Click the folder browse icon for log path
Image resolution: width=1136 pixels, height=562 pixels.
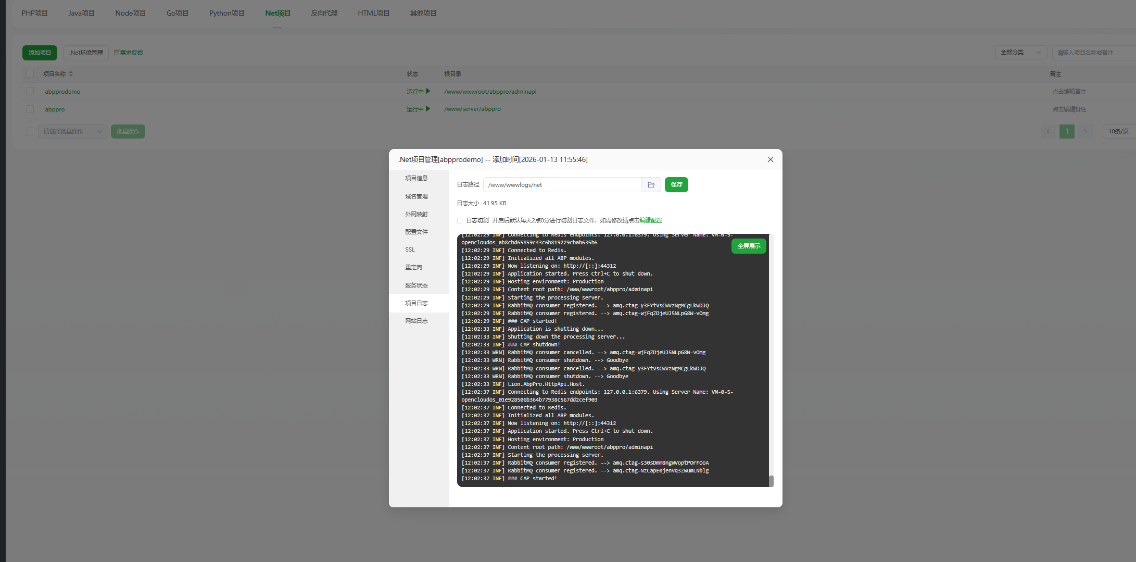tap(651, 185)
